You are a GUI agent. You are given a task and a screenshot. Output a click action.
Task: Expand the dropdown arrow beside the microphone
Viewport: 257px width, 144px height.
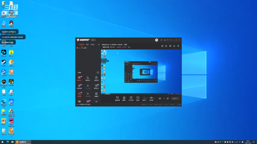(x=147, y=98)
